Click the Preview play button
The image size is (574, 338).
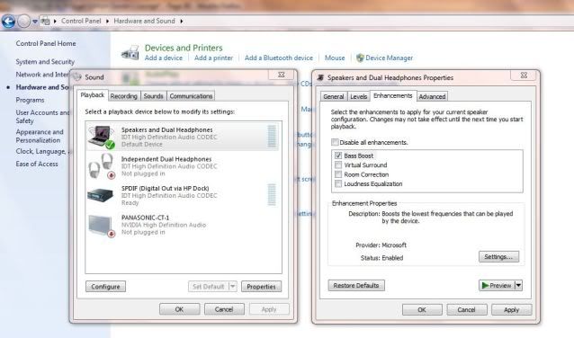(x=497, y=285)
